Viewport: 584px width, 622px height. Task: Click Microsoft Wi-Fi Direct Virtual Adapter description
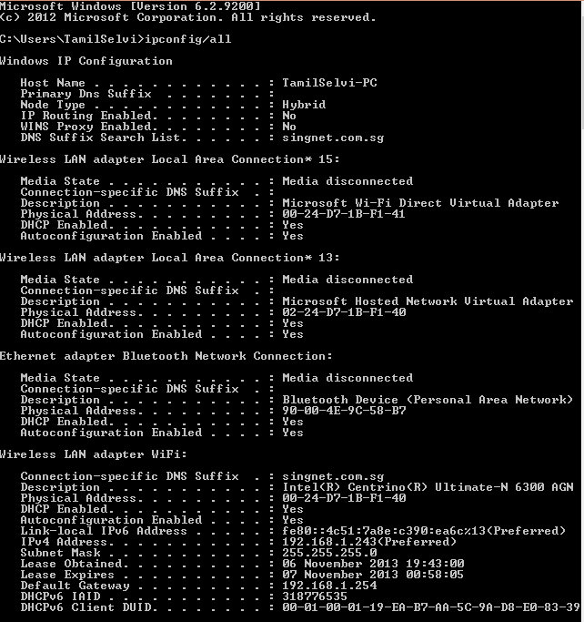tap(420, 203)
